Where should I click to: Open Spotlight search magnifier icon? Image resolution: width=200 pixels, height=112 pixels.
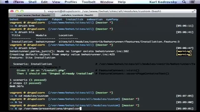(x=184, y=2)
